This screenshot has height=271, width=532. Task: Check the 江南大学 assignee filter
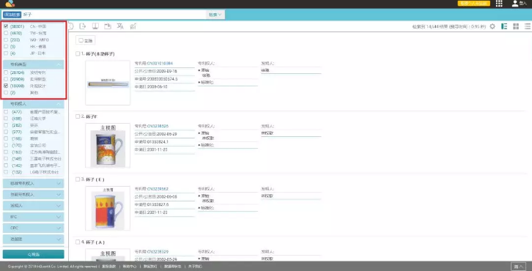6,119
